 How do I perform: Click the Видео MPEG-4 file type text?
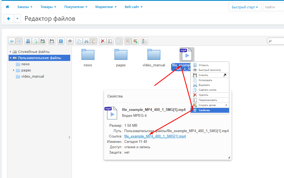134,116
